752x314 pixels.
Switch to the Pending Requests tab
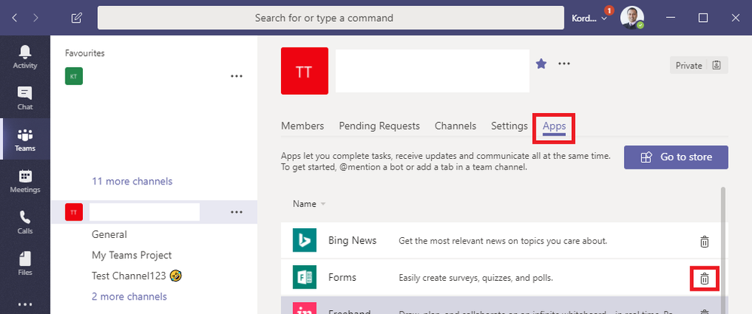coord(379,126)
